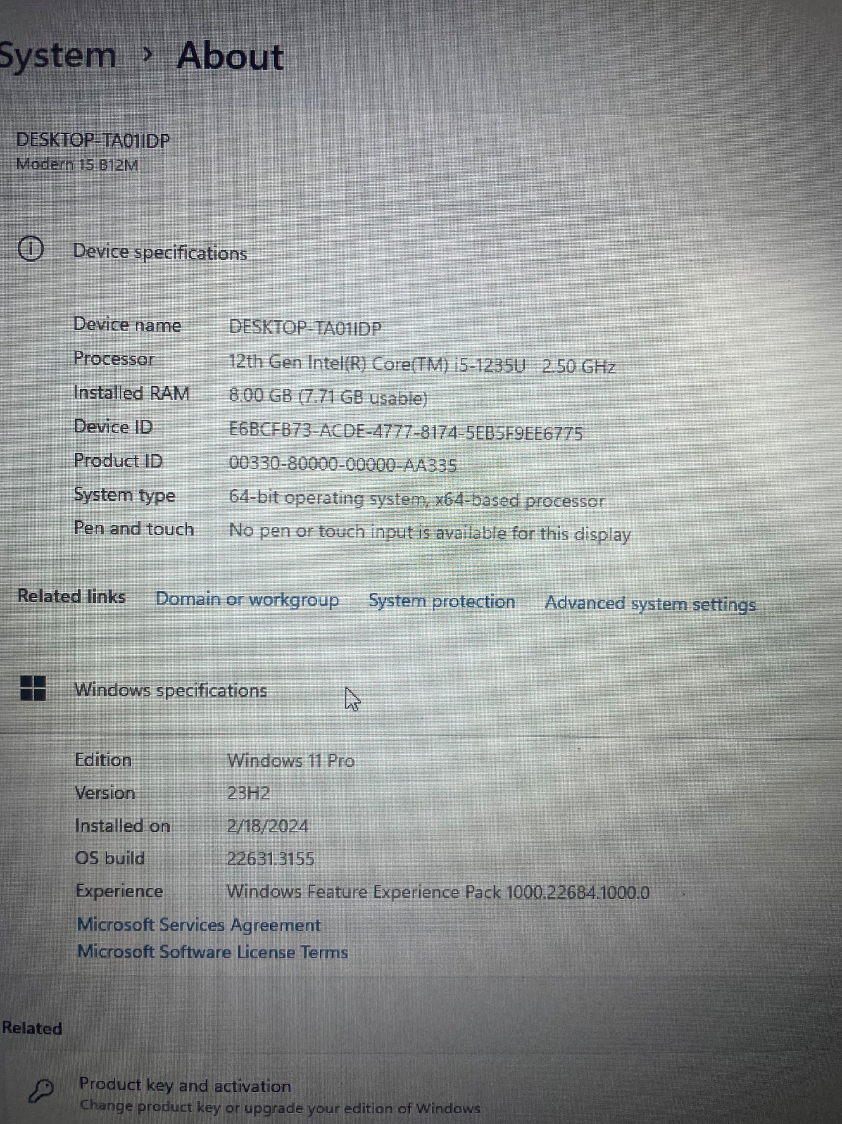Click the System type label

tap(124, 495)
